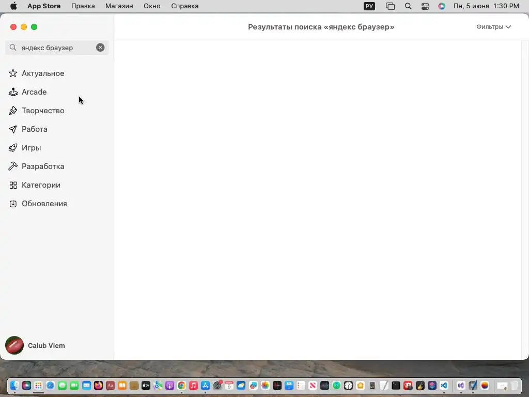Open Control Center in the menu bar
The height and width of the screenshot is (397, 529).
click(x=425, y=6)
